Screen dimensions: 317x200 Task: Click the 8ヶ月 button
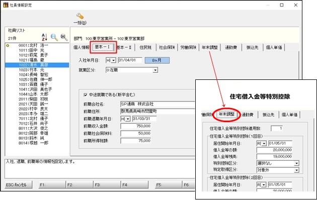[157, 60]
